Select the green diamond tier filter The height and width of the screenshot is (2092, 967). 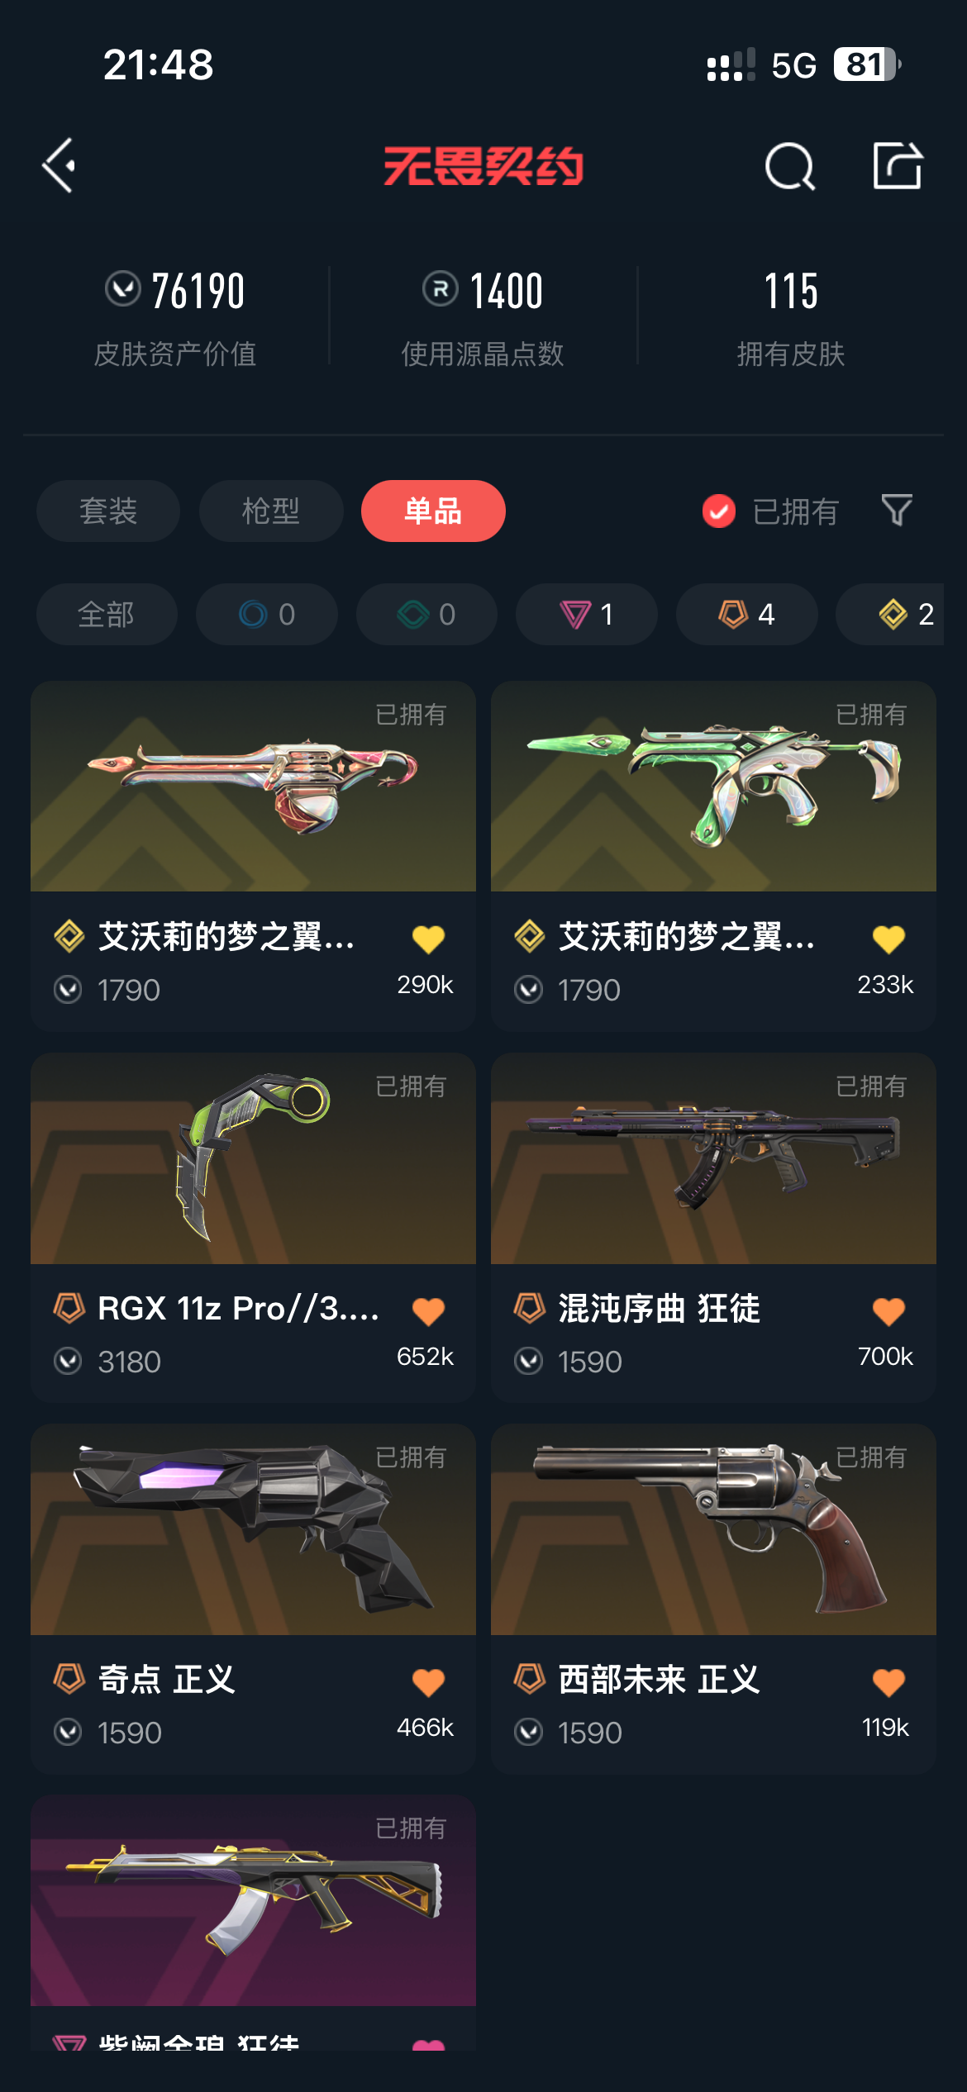[x=426, y=614]
